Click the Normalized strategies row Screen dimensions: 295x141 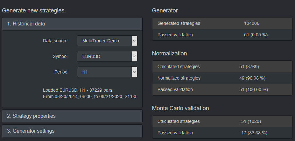222,78
